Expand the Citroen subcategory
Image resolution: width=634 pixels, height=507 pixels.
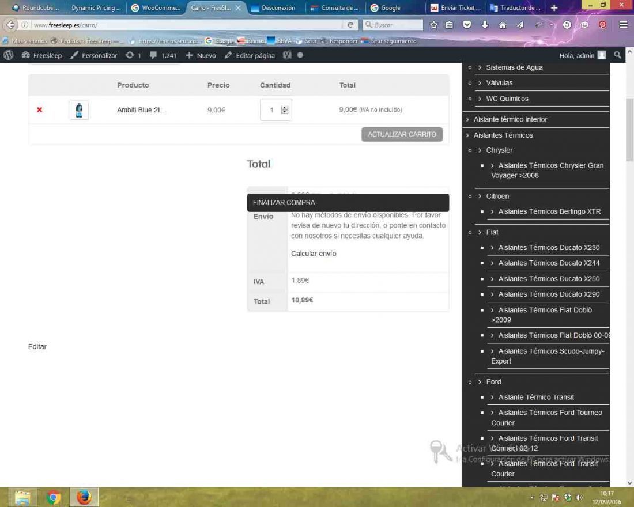point(497,196)
